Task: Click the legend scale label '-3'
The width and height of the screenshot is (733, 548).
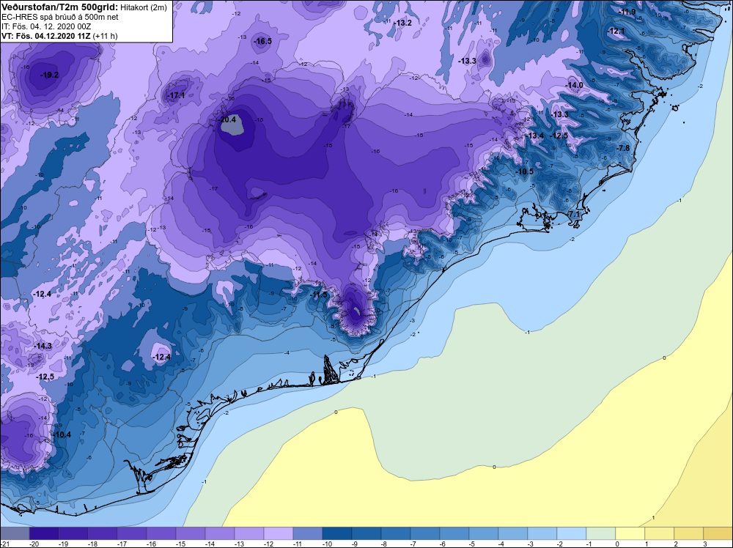Action: (x=531, y=544)
